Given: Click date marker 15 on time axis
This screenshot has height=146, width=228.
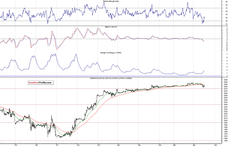Looking at the screenshot, I should 16,145.
